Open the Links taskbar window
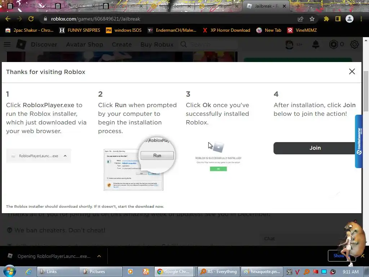This screenshot has width=369, height=277. pos(58,272)
